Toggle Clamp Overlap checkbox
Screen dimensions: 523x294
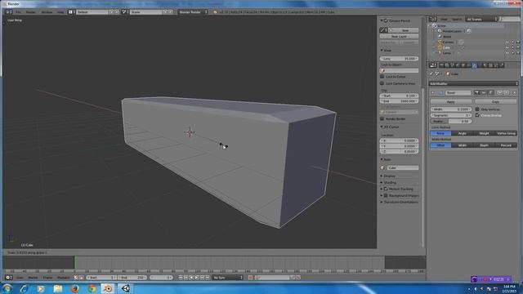click(477, 115)
